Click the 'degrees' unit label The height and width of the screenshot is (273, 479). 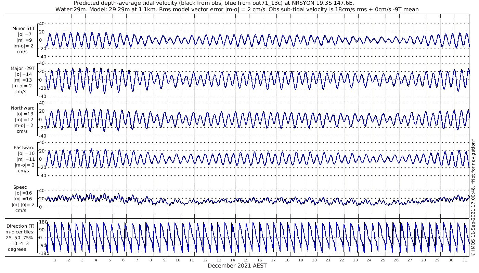[17, 249]
